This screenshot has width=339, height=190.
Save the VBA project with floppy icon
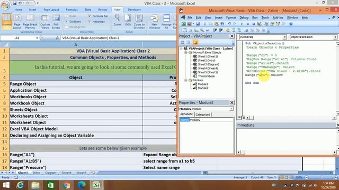[x=198, y=24]
